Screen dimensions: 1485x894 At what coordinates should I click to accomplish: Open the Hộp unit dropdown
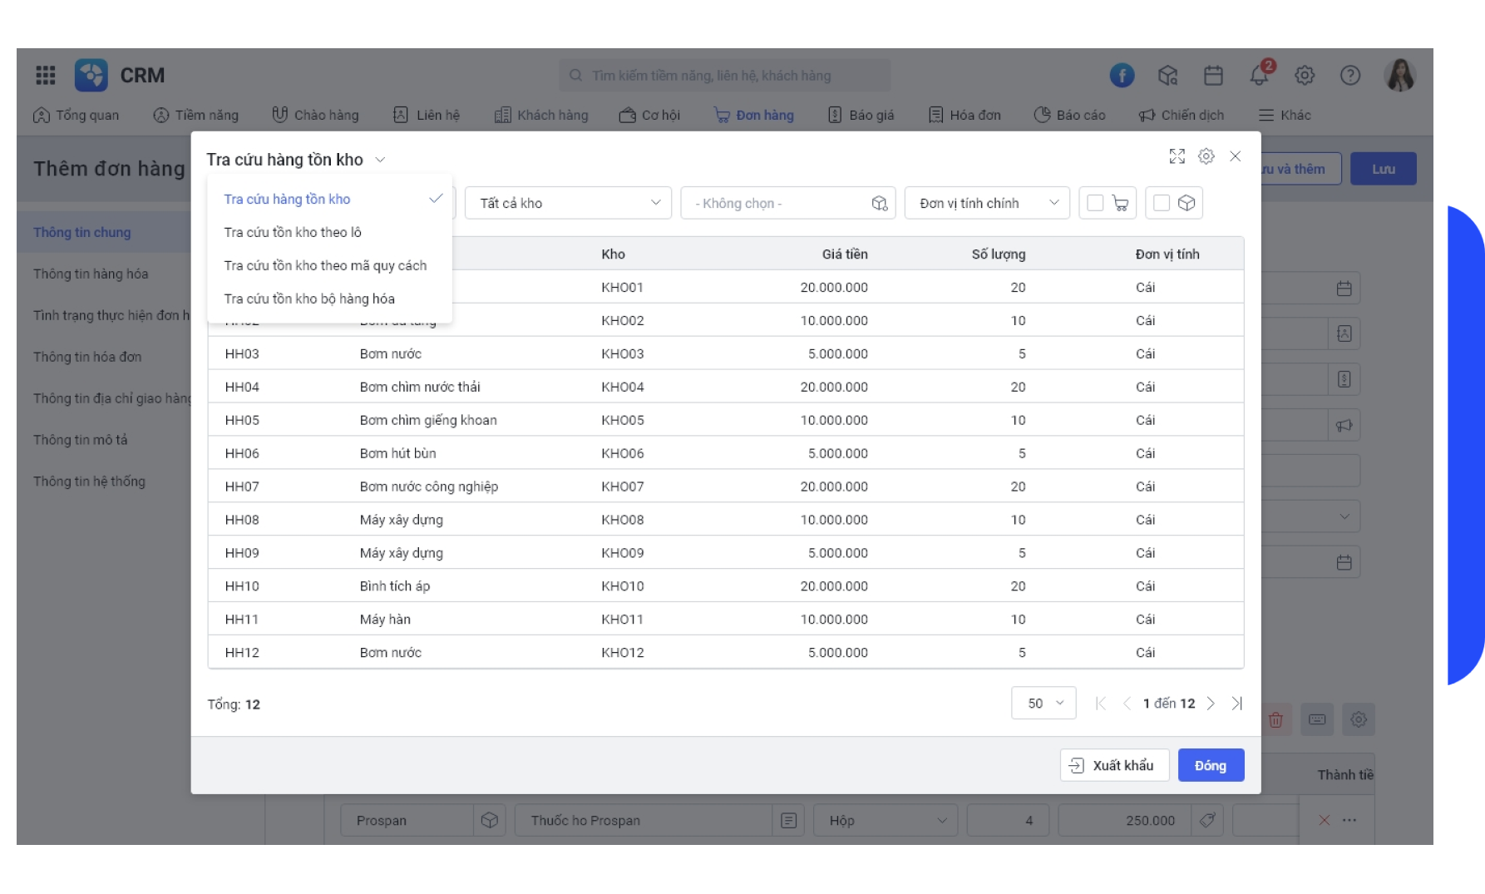point(886,821)
